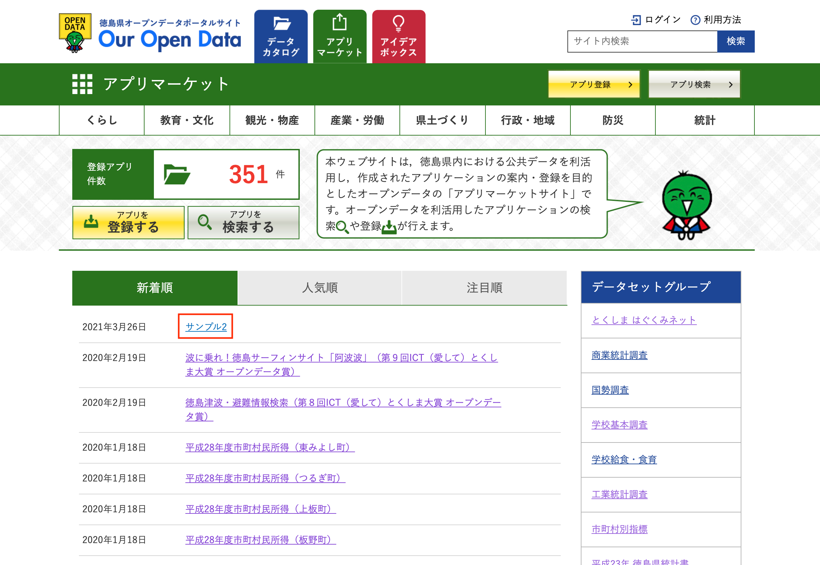Click the アプリマーケット grid icon
Image resolution: width=820 pixels, height=565 pixels.
(x=82, y=84)
